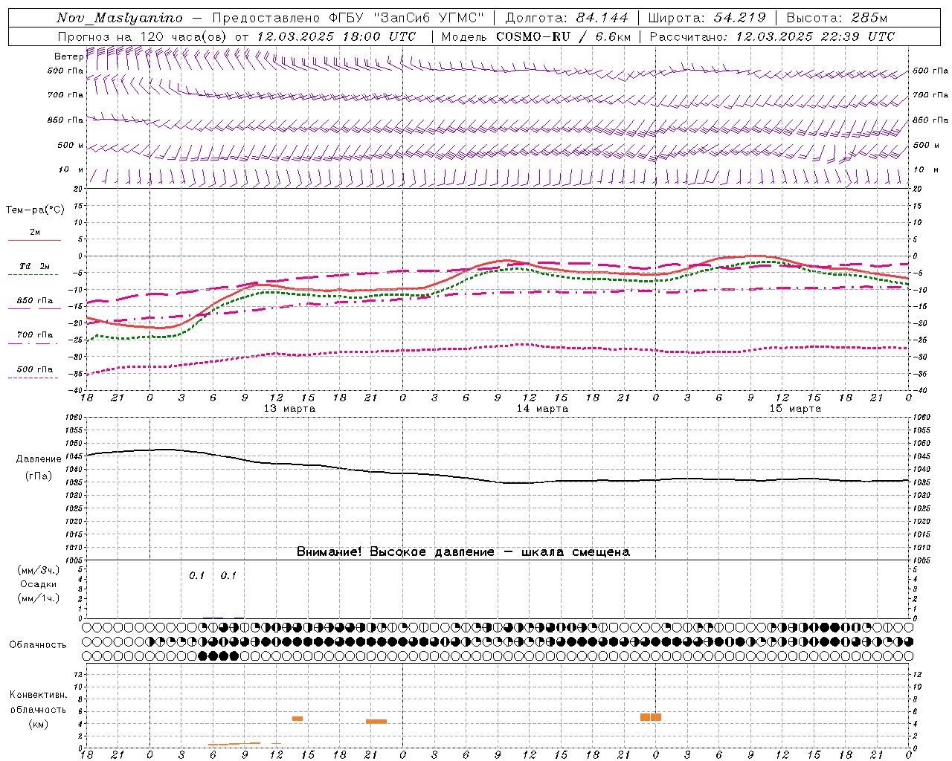The height and width of the screenshot is (761, 952).
Task: Click the 13 марта date label
Action: (x=289, y=409)
